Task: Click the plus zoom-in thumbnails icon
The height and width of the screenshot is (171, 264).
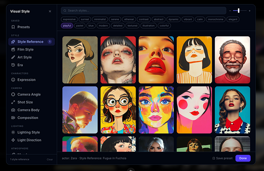Action: (249, 11)
